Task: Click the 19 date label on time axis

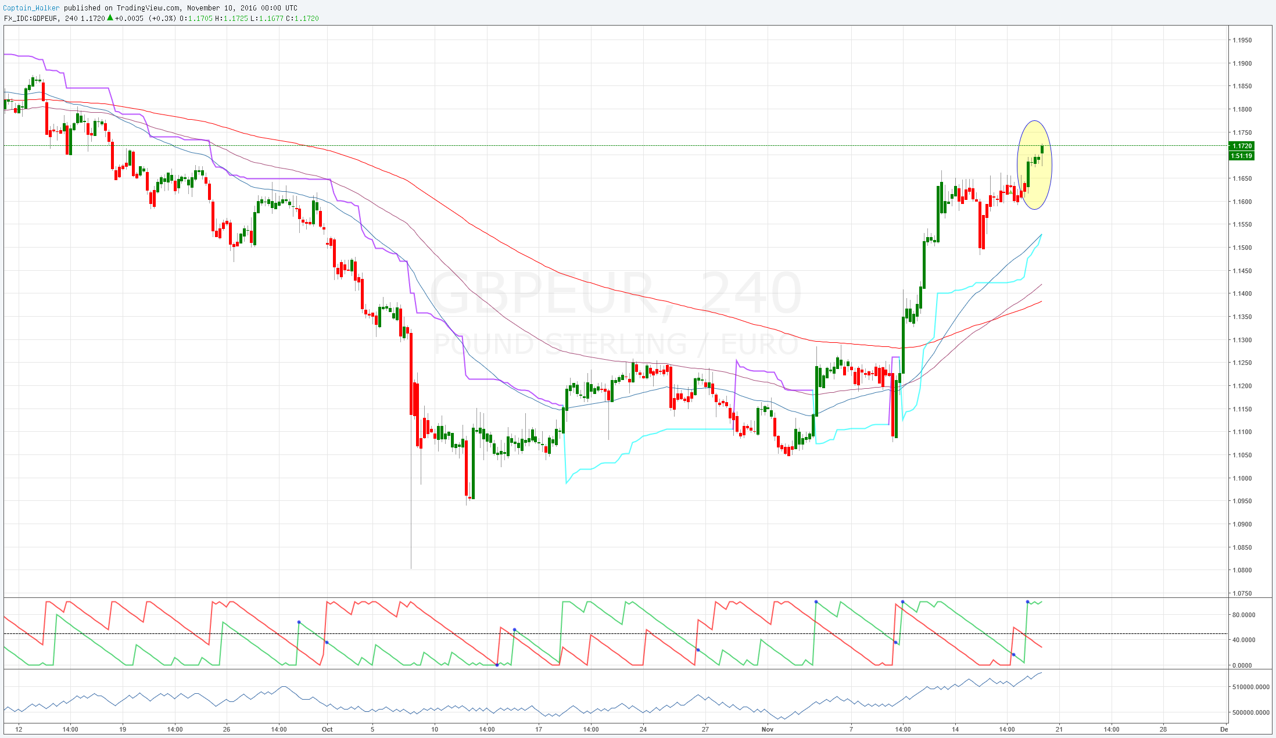Action: coord(123,729)
